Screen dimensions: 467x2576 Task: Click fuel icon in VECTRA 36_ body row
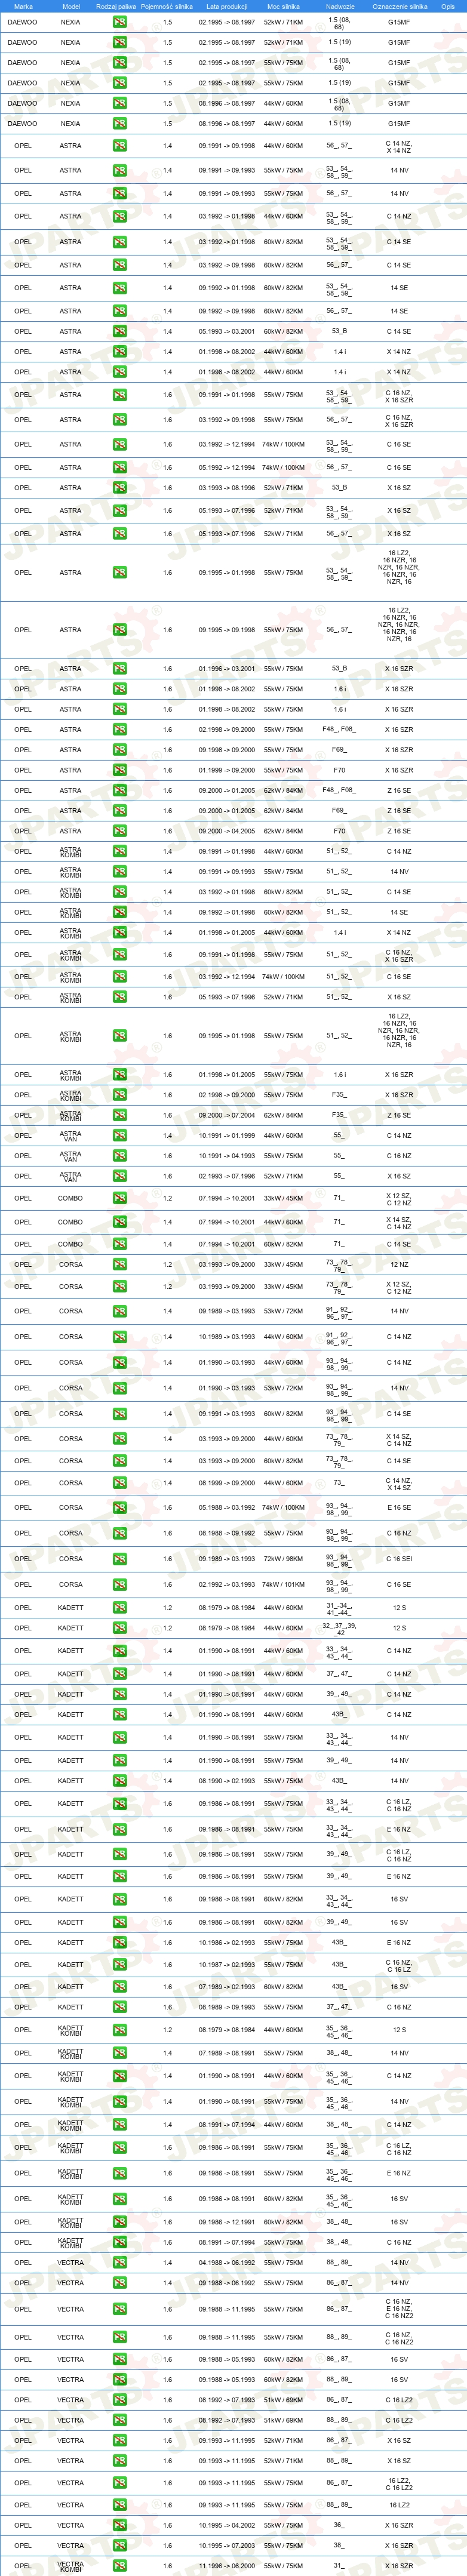click(119, 2525)
